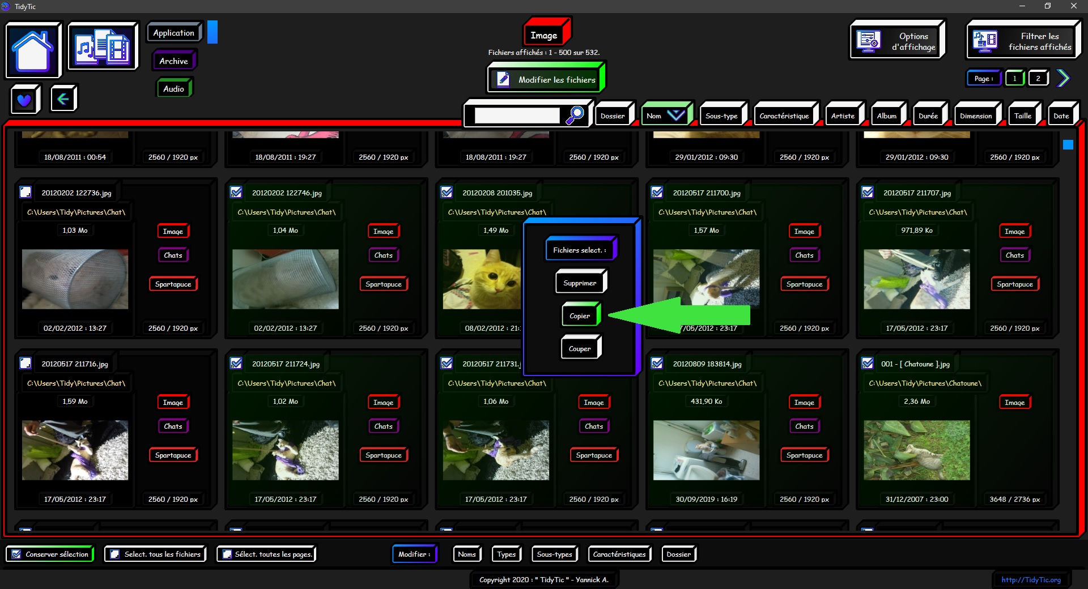Open Options d'affichage
This screenshot has width=1088, height=589.
[x=897, y=41]
